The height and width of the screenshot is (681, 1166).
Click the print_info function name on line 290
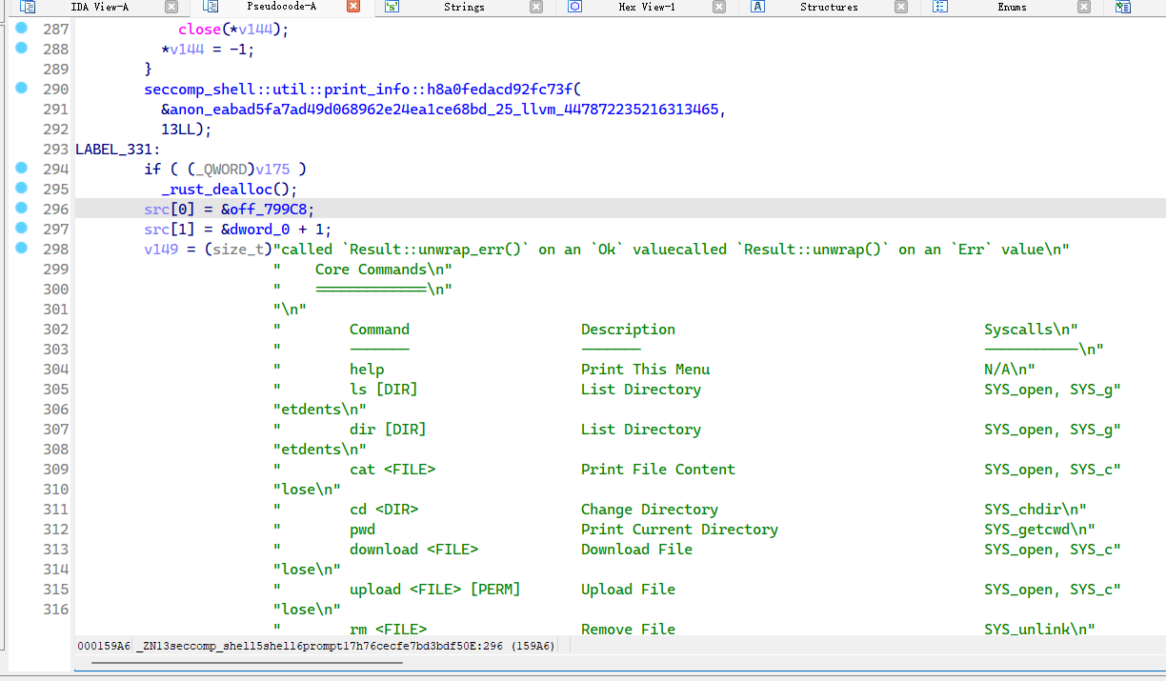[364, 89]
